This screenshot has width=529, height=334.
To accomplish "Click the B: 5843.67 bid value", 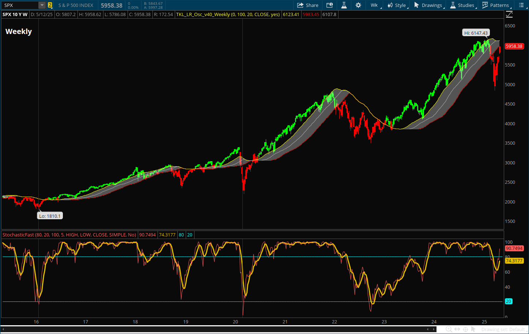I will tap(153, 3).
